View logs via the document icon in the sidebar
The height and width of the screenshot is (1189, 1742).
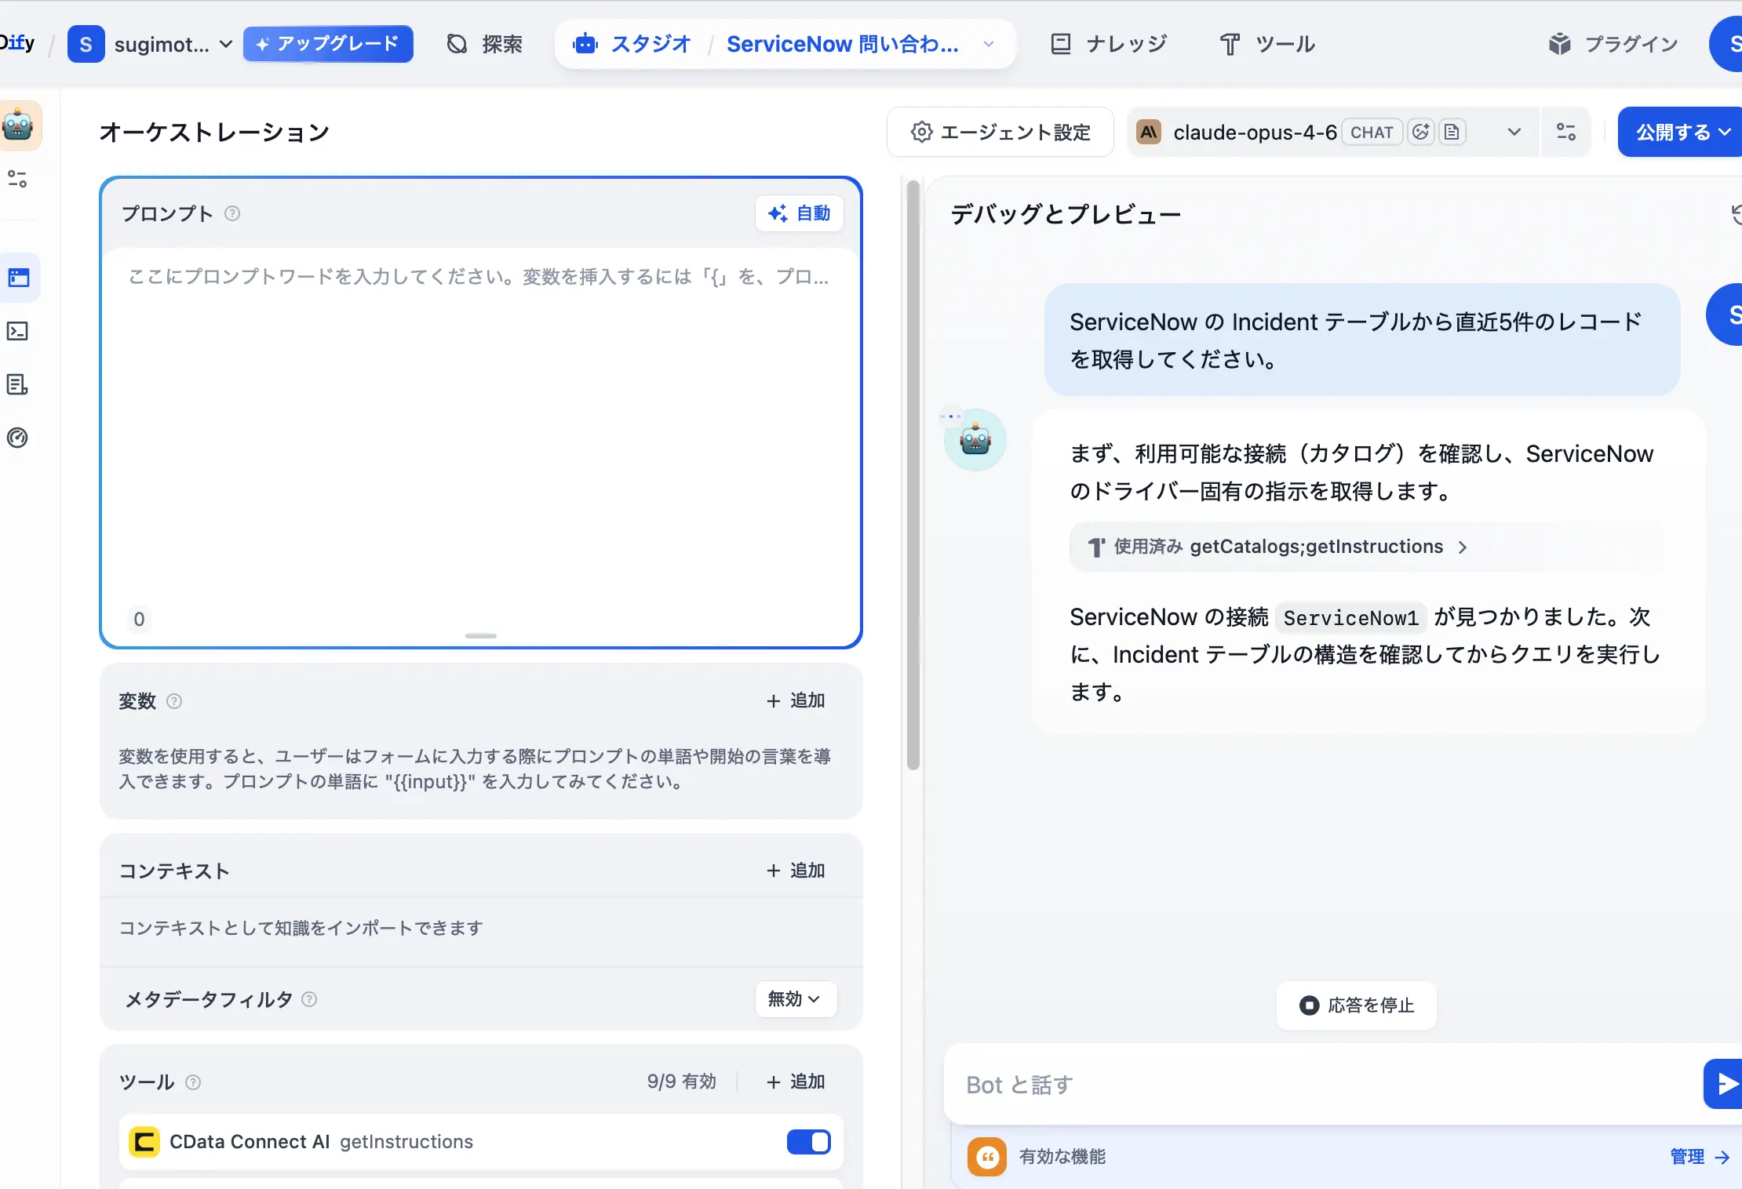(17, 384)
